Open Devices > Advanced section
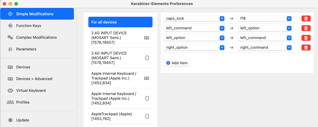 (37, 79)
